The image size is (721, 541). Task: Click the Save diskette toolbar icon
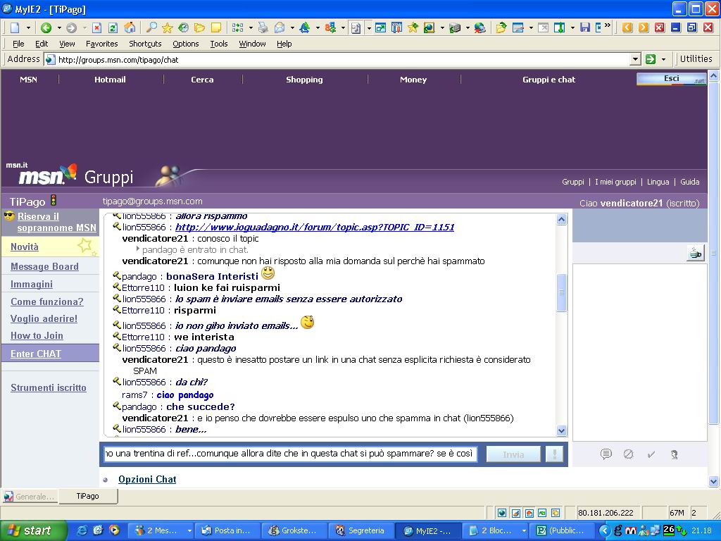click(585, 27)
